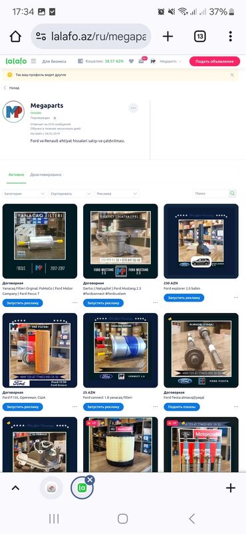
Task: Click Запустить рекламу under Ford explorer listing
Action: (x=184, y=298)
